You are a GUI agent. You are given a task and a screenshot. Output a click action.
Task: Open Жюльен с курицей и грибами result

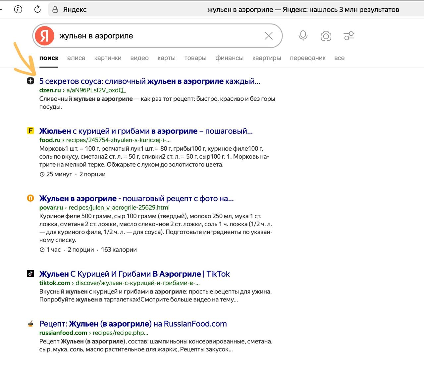pos(146,131)
